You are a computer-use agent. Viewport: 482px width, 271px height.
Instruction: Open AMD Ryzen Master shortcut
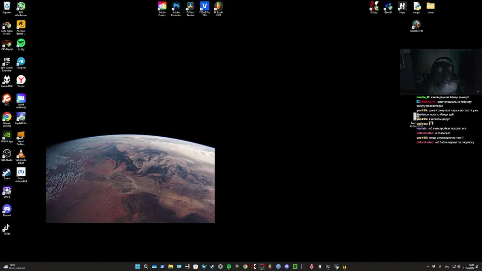pyautogui.click(x=7, y=28)
